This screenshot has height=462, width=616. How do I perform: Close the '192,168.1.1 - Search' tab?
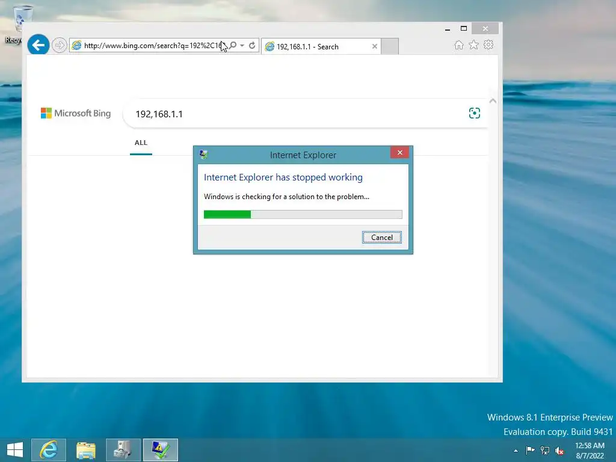[375, 46]
